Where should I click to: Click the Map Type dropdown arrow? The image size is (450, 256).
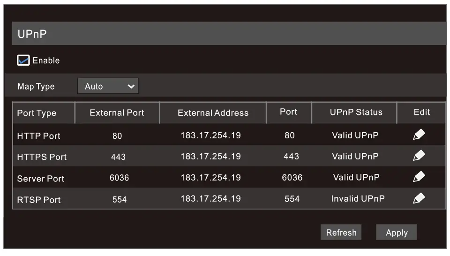pyautogui.click(x=131, y=86)
